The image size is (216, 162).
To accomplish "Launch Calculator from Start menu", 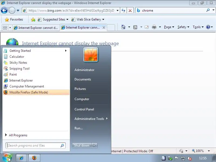I will point(36,57).
